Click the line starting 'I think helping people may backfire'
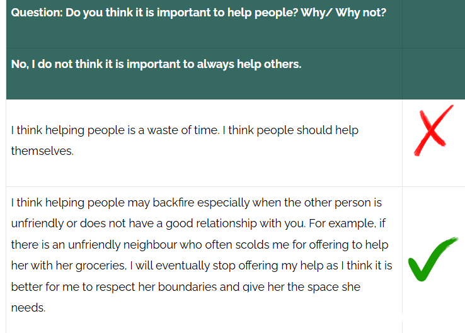 197,203
